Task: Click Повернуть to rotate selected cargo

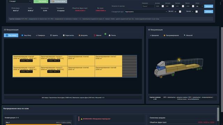Action: click(40, 35)
